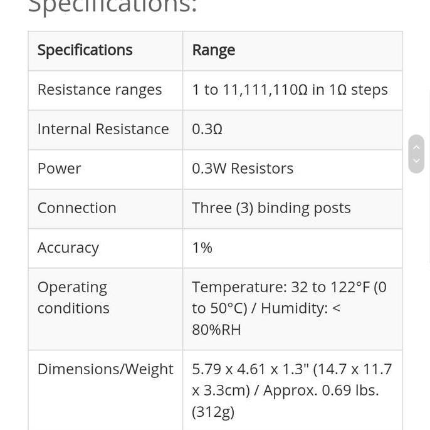
Task: Select the "Power" row label
Action: pos(60,169)
